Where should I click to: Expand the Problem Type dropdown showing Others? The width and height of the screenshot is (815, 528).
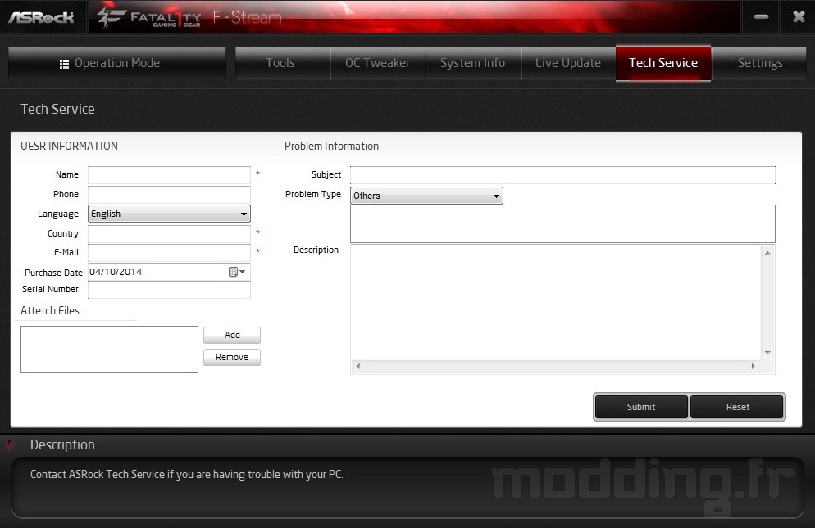(426, 196)
